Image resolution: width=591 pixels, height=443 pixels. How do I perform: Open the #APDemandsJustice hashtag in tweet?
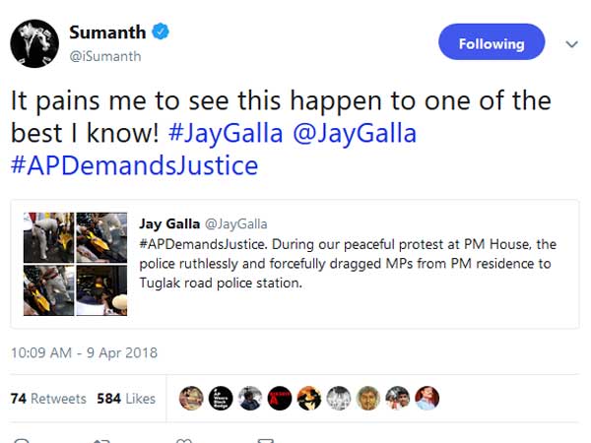[x=134, y=165]
